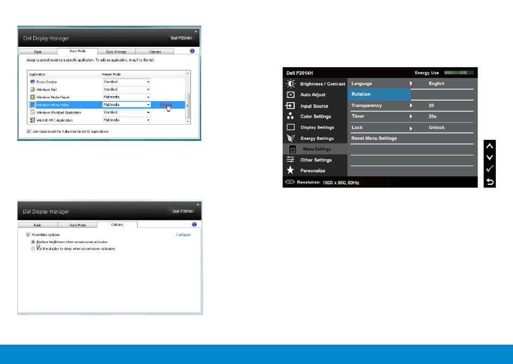Toggle the PowerNap options checkbox
The height and width of the screenshot is (364, 513).
click(x=28, y=234)
